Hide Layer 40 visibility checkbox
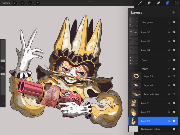Viewport: 180px width, 135px height. pyautogui.click(x=174, y=85)
